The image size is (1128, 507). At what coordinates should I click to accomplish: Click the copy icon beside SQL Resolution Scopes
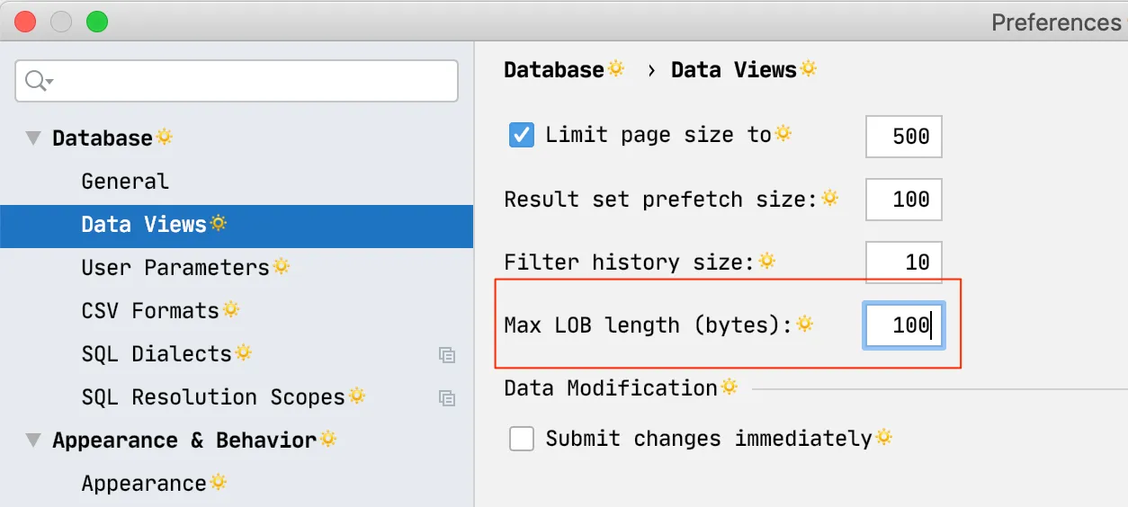point(446,398)
